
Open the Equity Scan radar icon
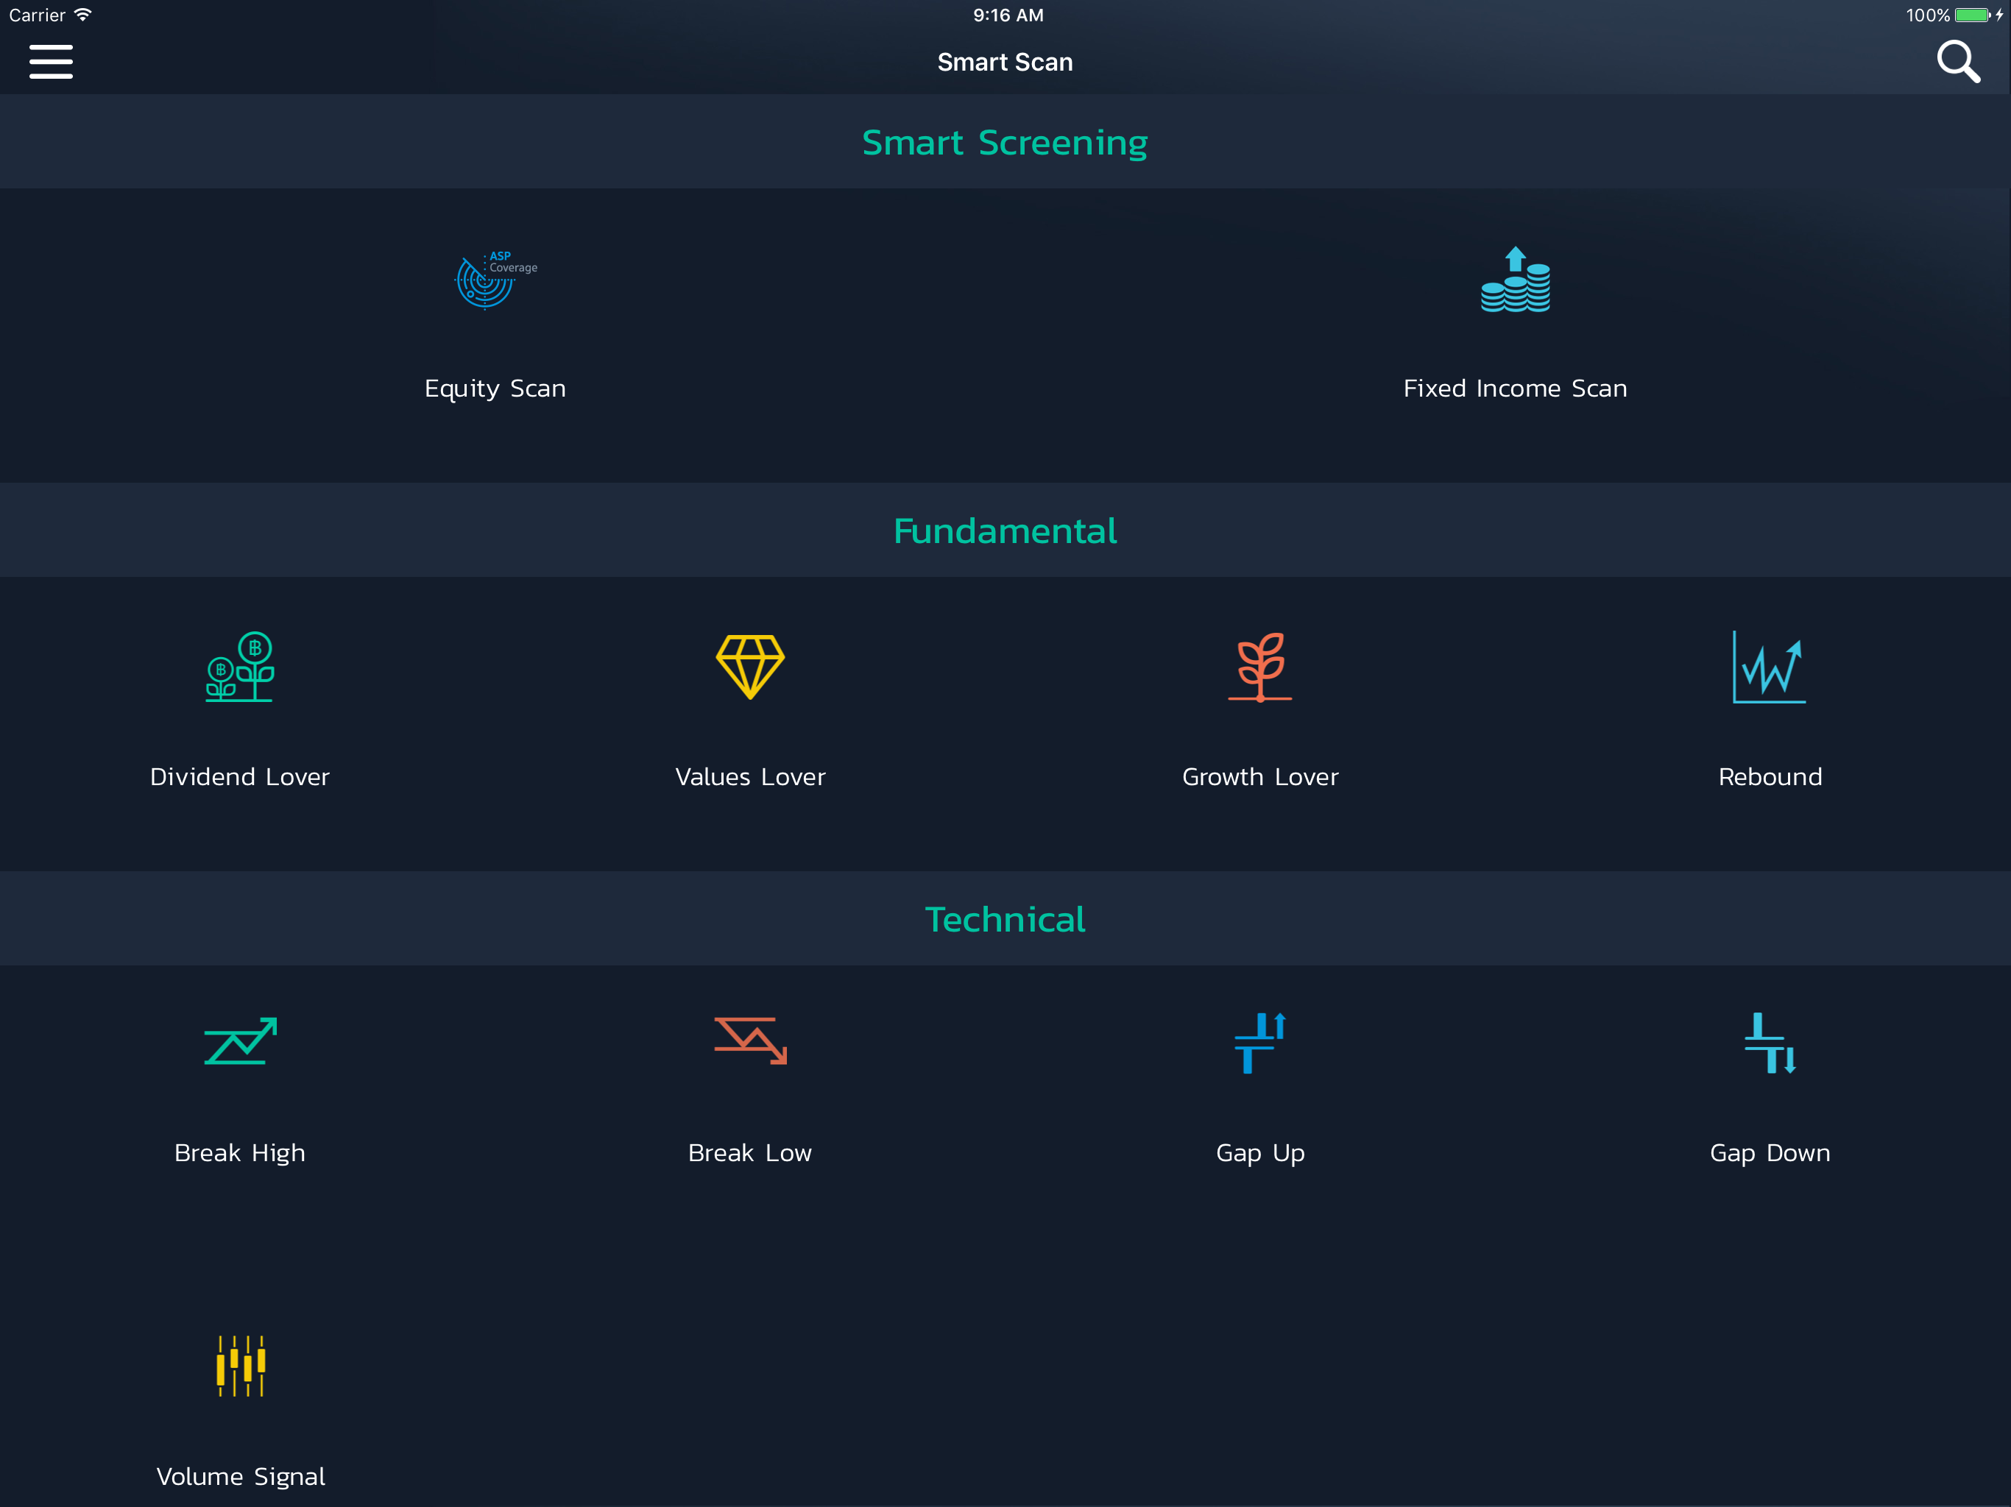tap(495, 280)
